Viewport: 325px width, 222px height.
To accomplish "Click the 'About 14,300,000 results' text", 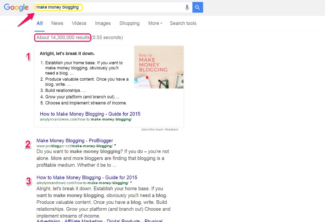I will 63,38.
